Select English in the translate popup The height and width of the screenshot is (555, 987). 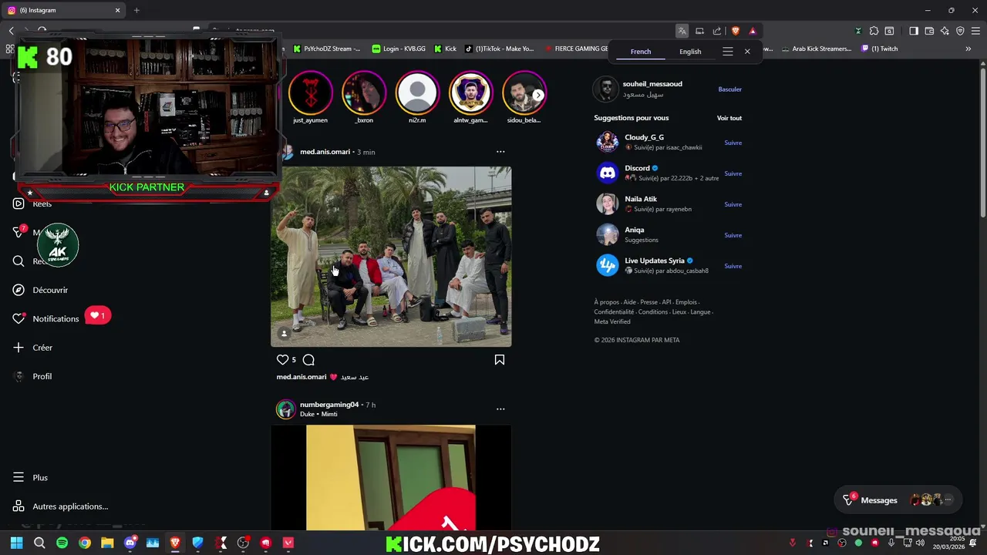pos(690,52)
